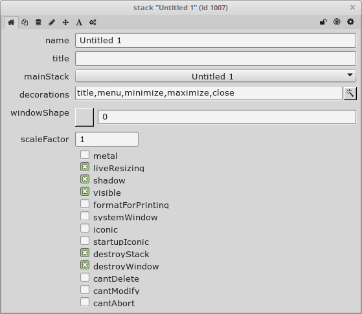
Task: Switch to the stacked-pages icon tab
Action: (25, 23)
